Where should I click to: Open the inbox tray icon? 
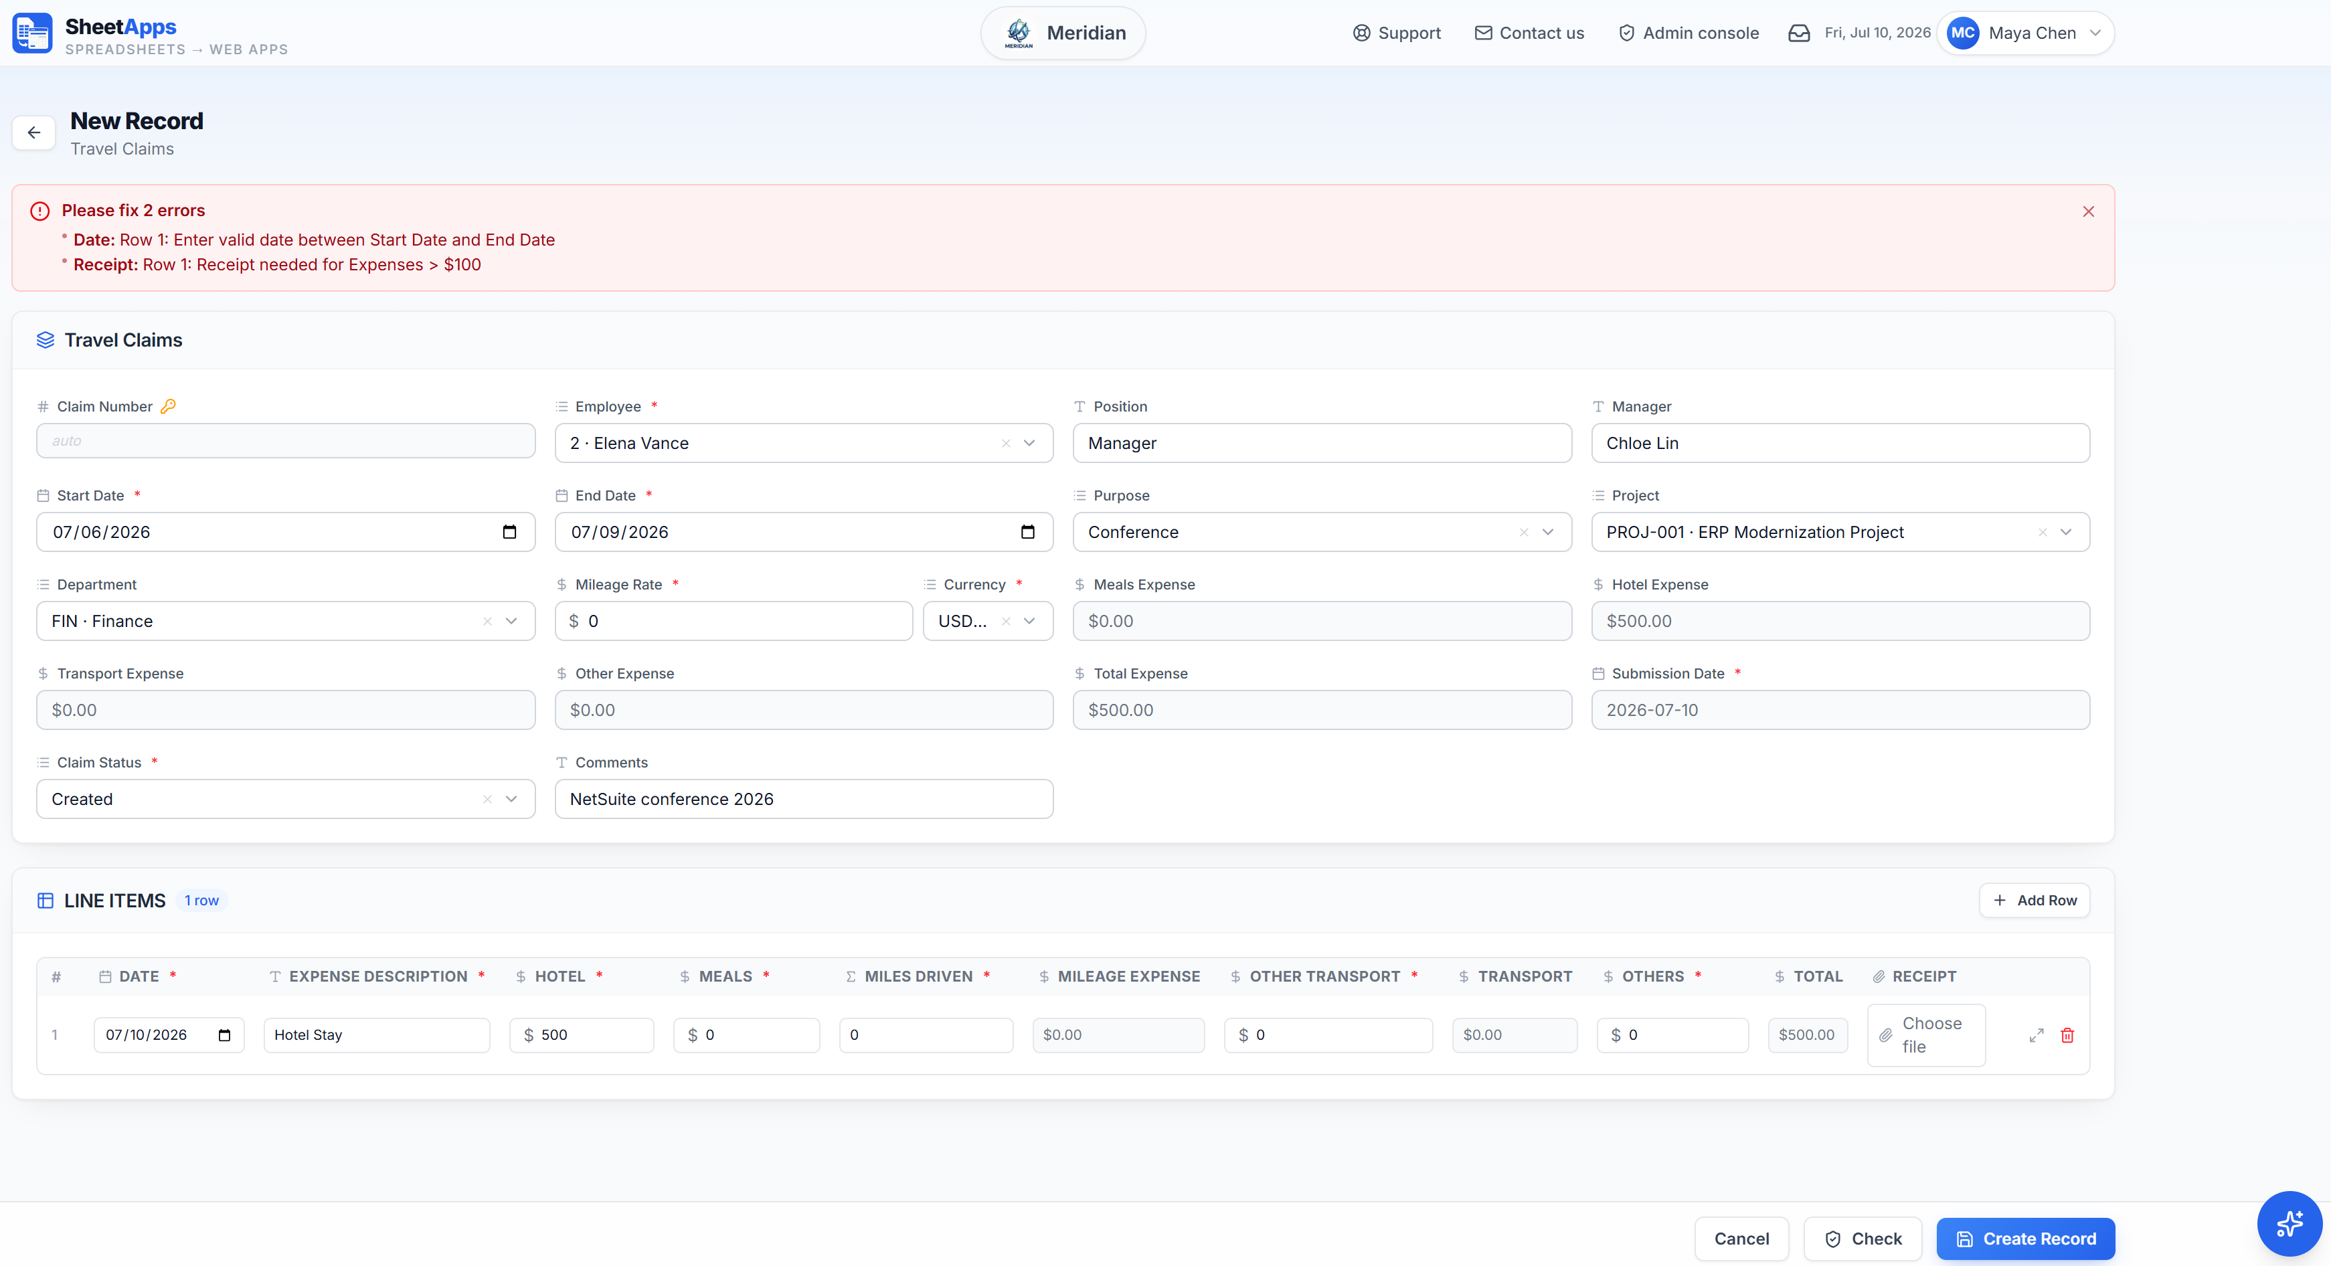pyautogui.click(x=1799, y=33)
